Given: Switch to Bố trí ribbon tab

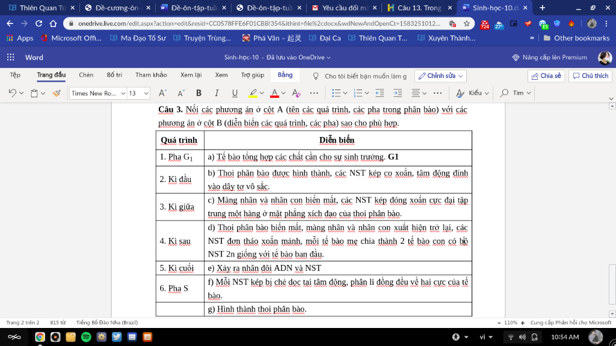Looking at the screenshot, I should [x=114, y=75].
